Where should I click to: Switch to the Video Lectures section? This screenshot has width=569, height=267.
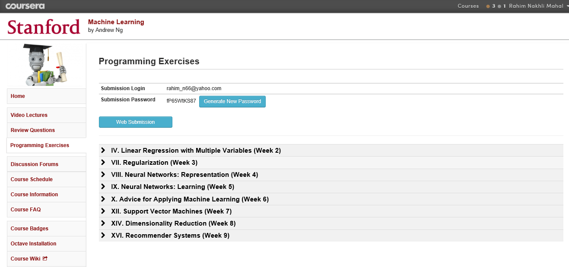(29, 115)
